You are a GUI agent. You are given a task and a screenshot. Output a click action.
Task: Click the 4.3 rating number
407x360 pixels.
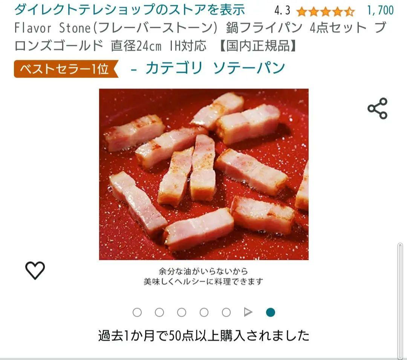[x=282, y=11]
